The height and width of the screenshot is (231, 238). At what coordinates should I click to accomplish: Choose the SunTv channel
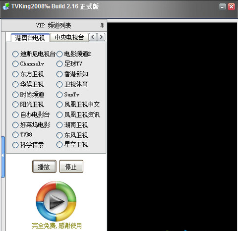(x=59, y=95)
